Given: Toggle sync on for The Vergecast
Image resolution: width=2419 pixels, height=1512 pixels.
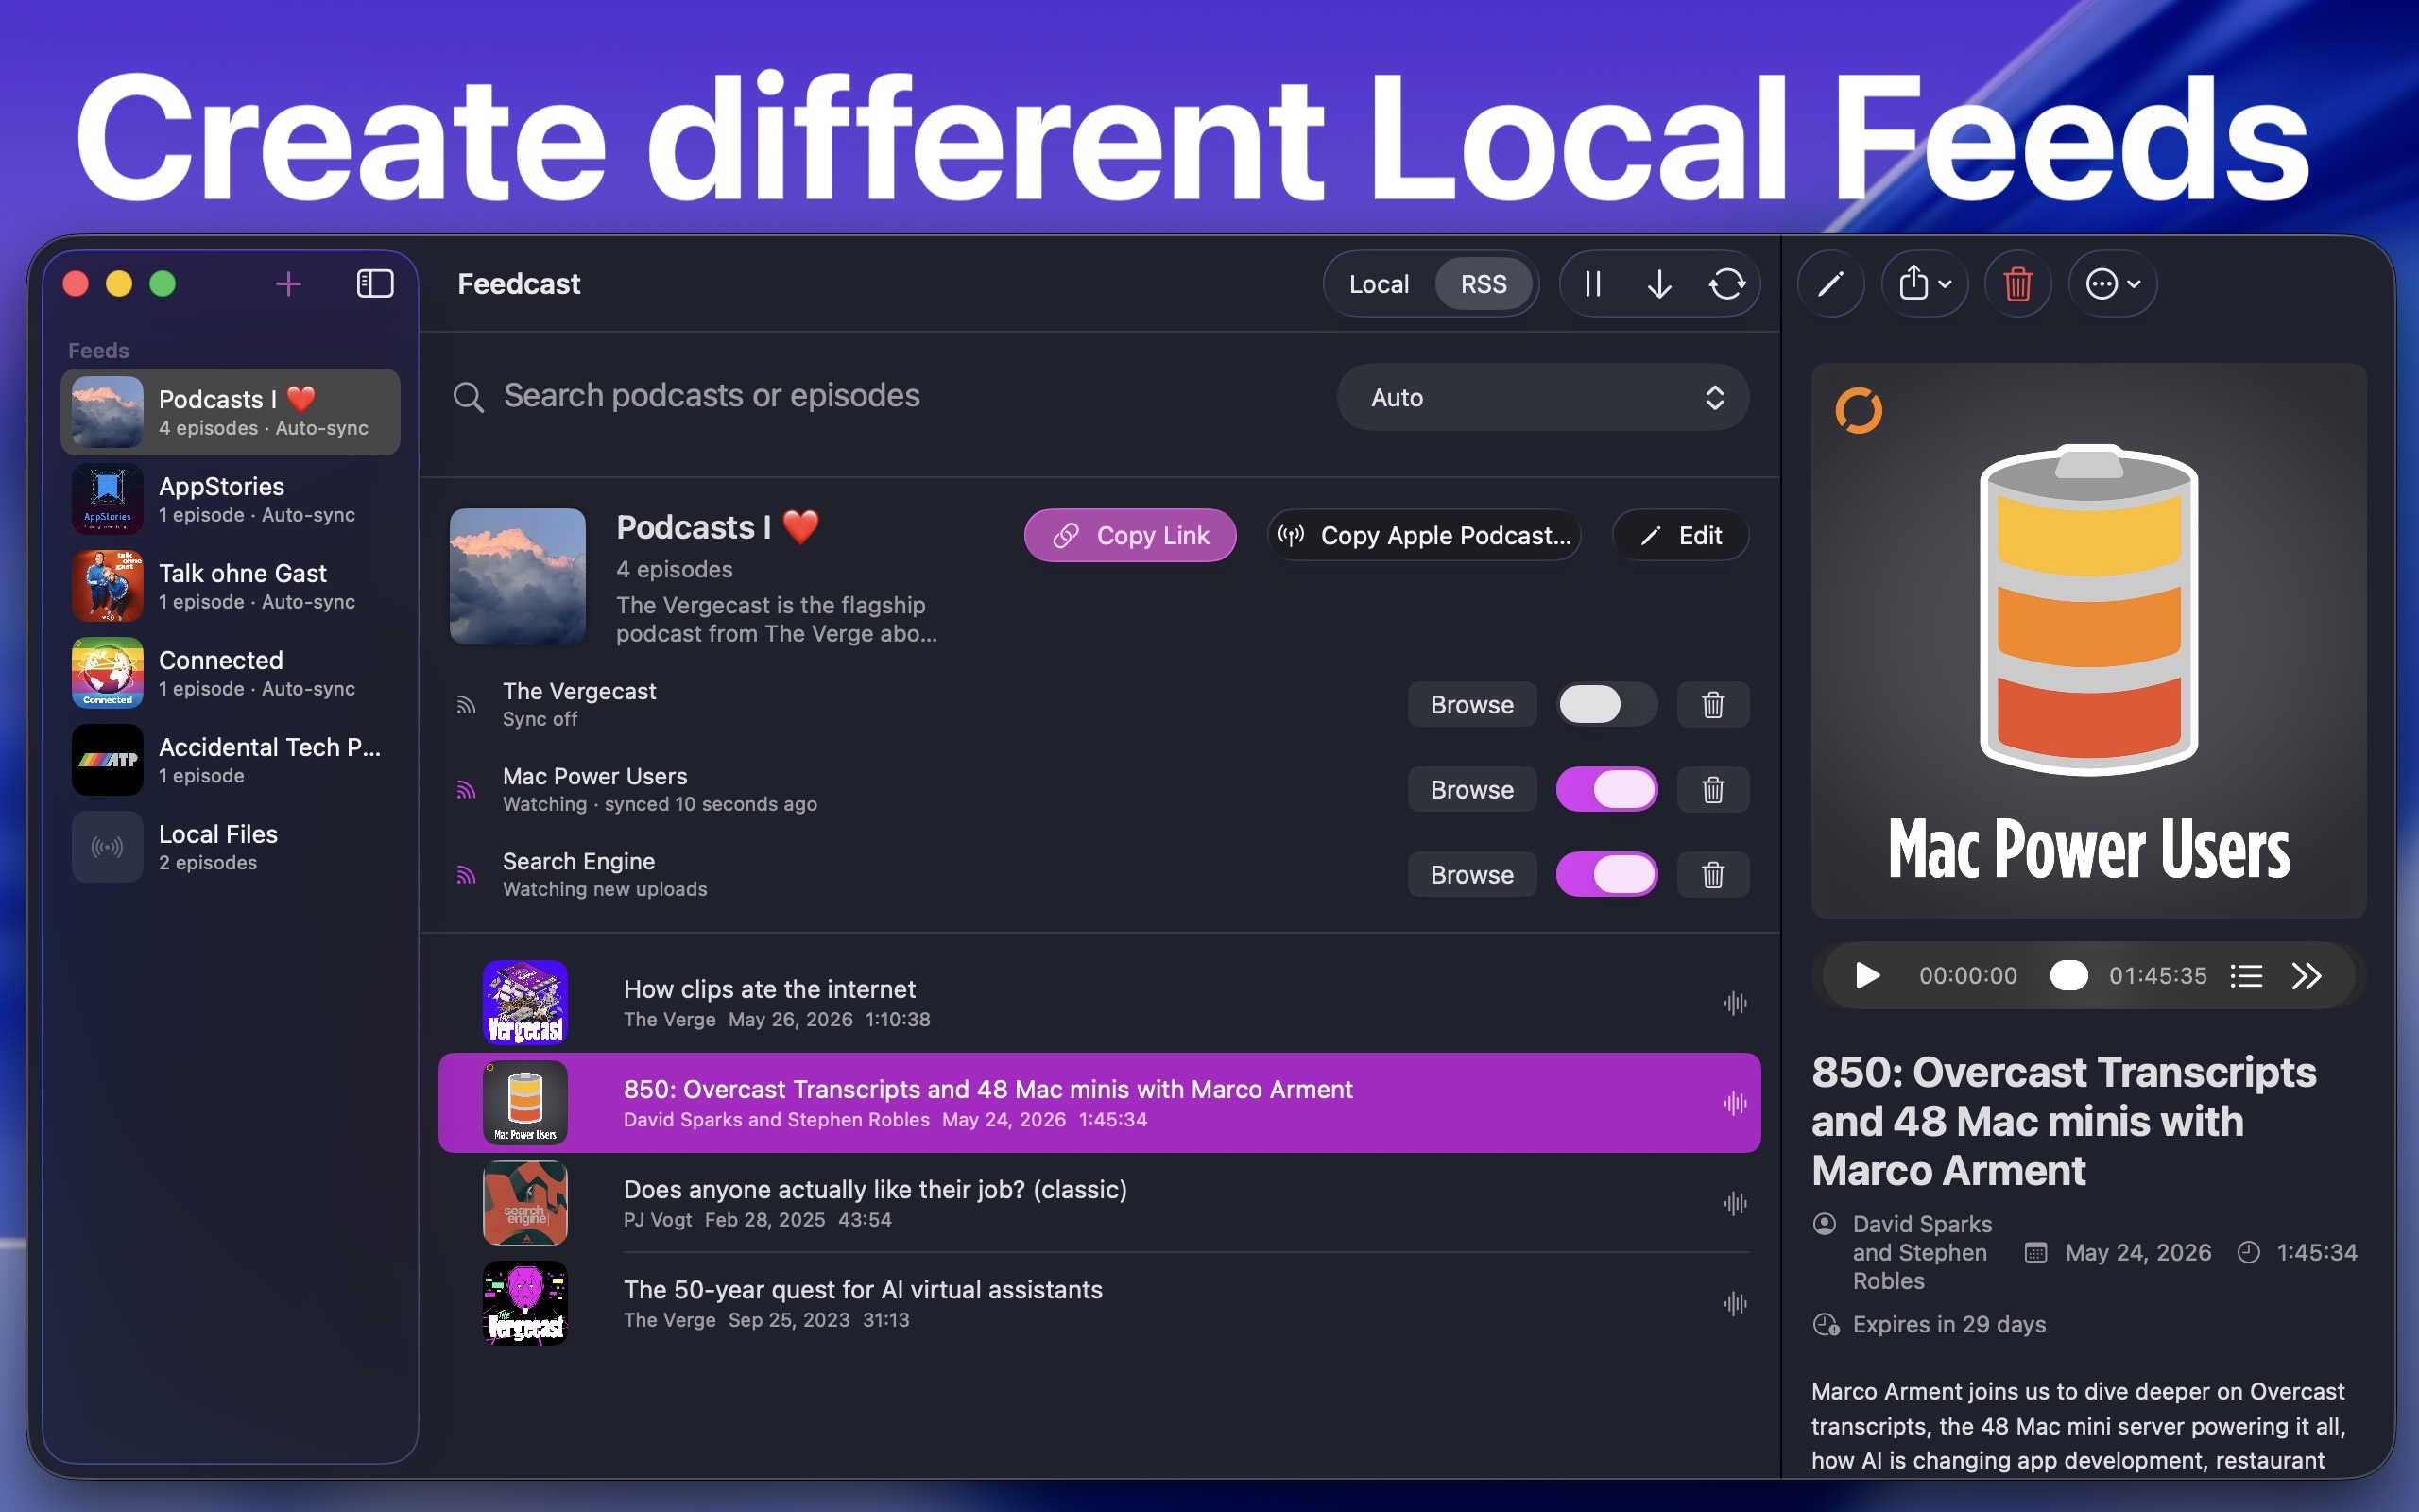Looking at the screenshot, I should click(1606, 705).
